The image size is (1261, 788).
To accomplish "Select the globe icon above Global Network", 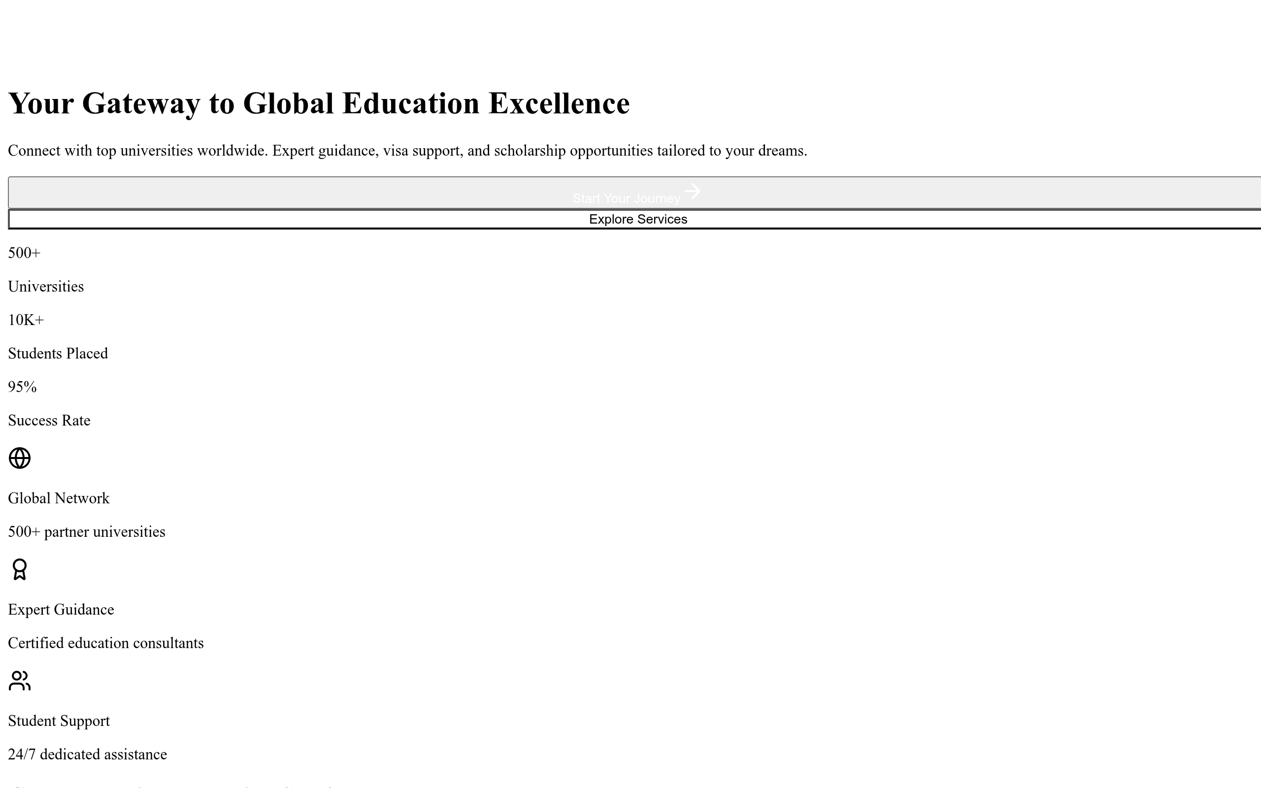I will point(20,458).
